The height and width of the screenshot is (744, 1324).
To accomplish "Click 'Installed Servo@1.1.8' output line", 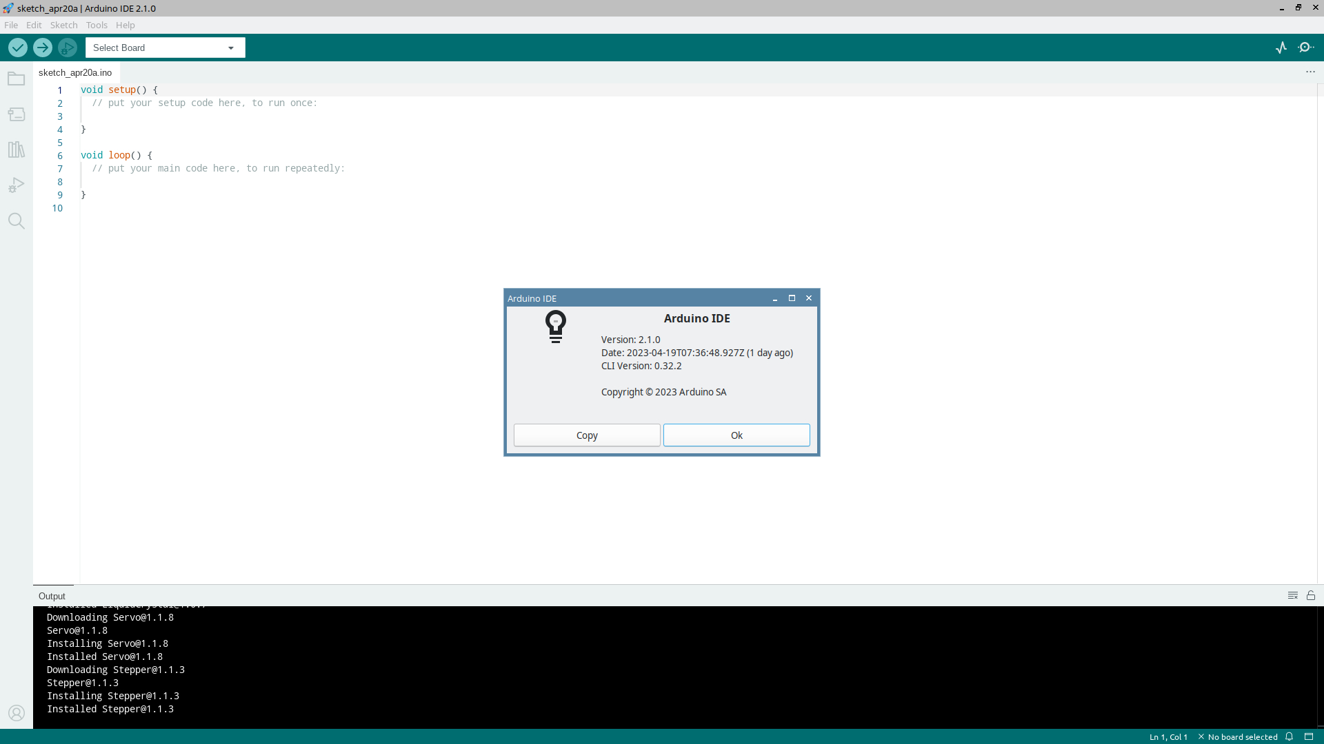I will coord(105,657).
